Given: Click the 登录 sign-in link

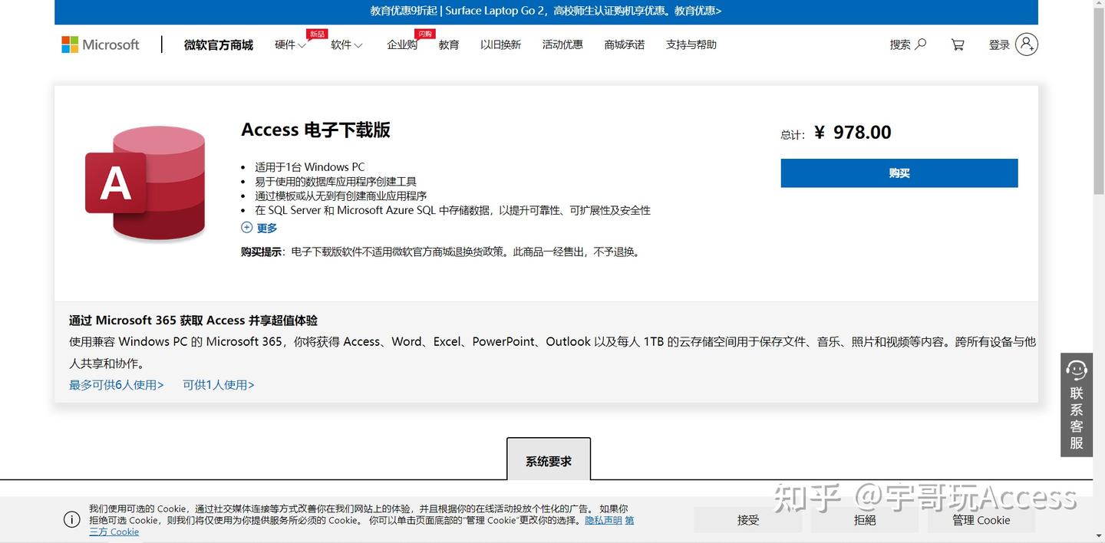Looking at the screenshot, I should [999, 44].
